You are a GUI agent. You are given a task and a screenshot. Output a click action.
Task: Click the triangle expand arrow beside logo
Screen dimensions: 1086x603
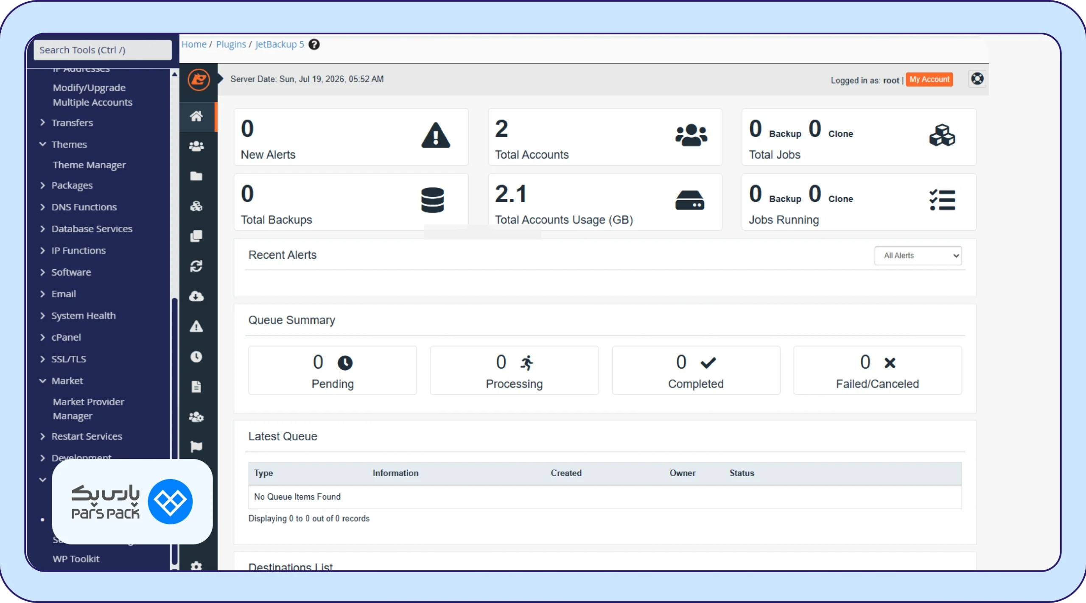click(x=220, y=79)
